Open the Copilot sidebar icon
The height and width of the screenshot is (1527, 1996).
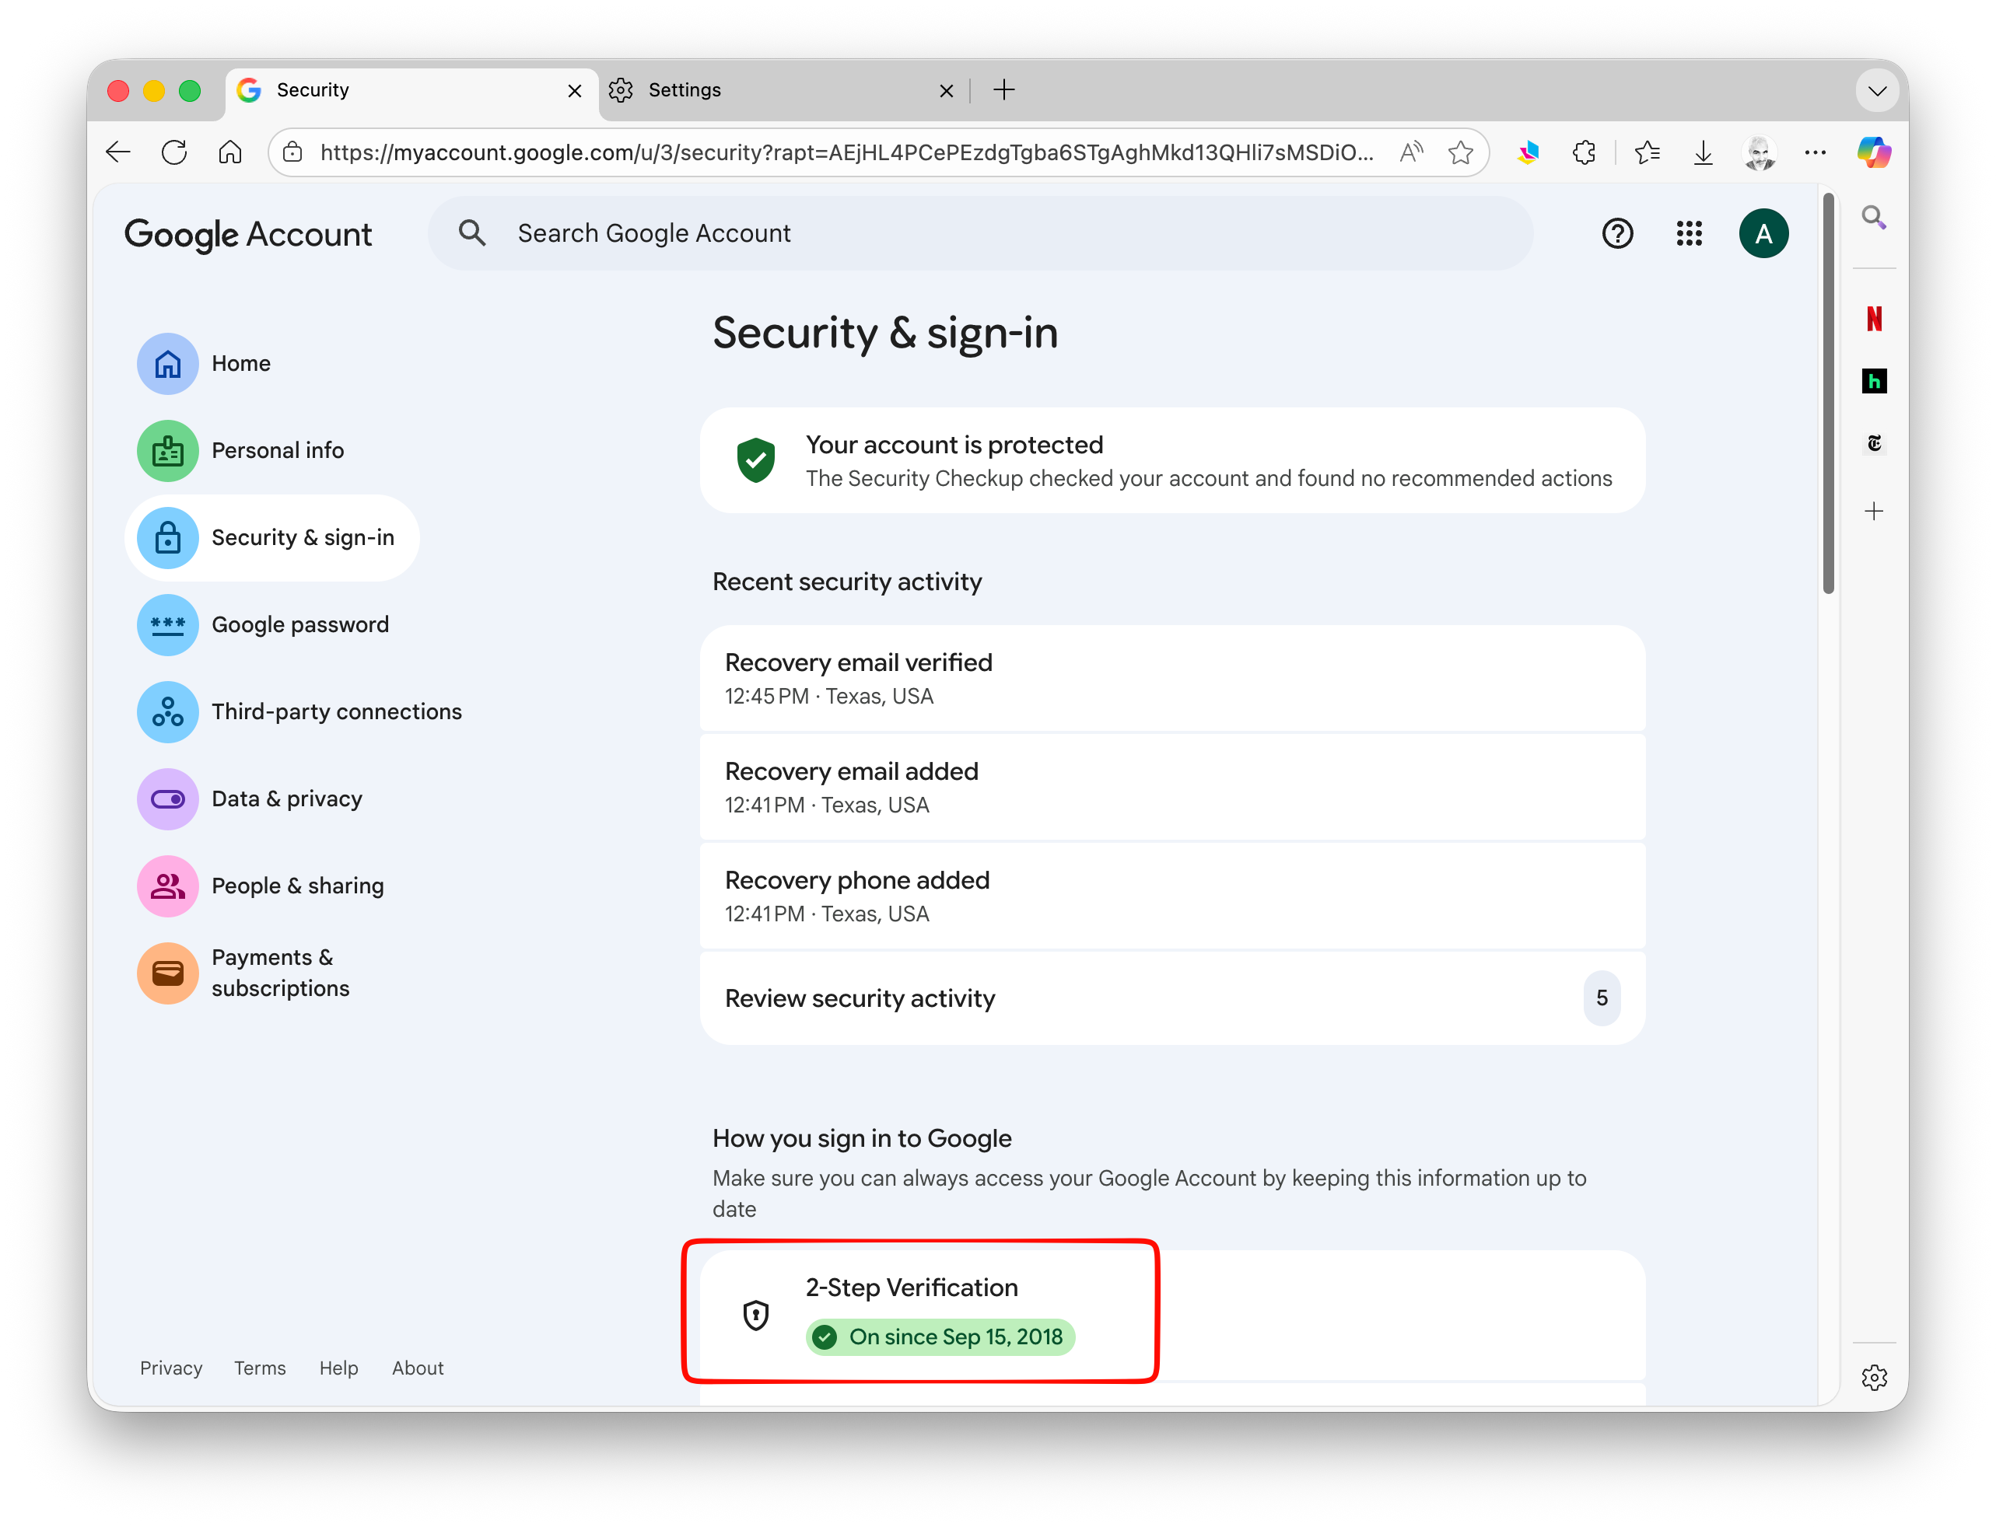(1873, 152)
